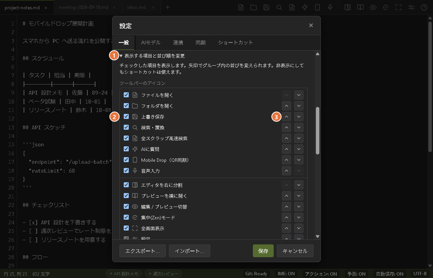Move AIに質問 down with arrow
433x278 pixels.
(299, 149)
